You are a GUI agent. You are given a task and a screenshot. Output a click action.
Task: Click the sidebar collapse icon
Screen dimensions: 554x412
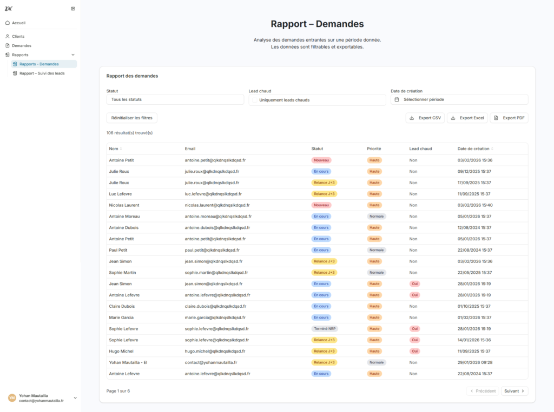pyautogui.click(x=73, y=9)
